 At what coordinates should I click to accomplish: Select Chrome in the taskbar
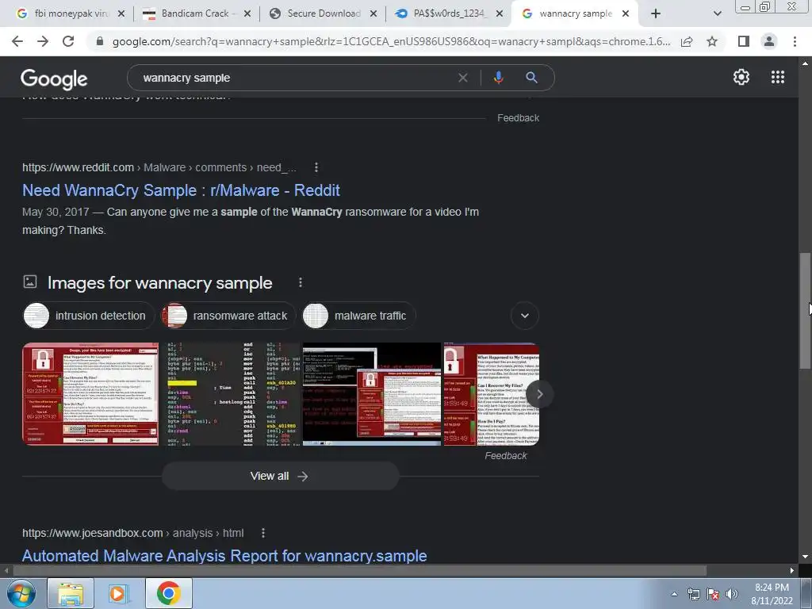(x=168, y=593)
